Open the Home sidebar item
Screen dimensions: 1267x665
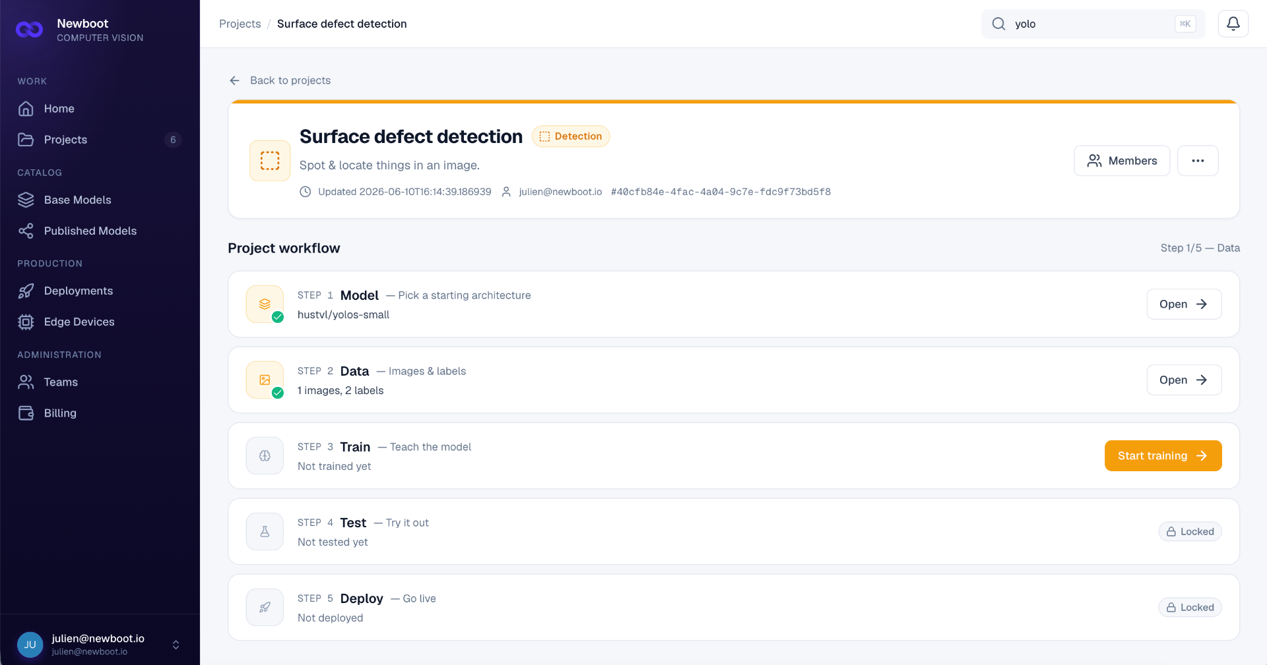pos(100,109)
